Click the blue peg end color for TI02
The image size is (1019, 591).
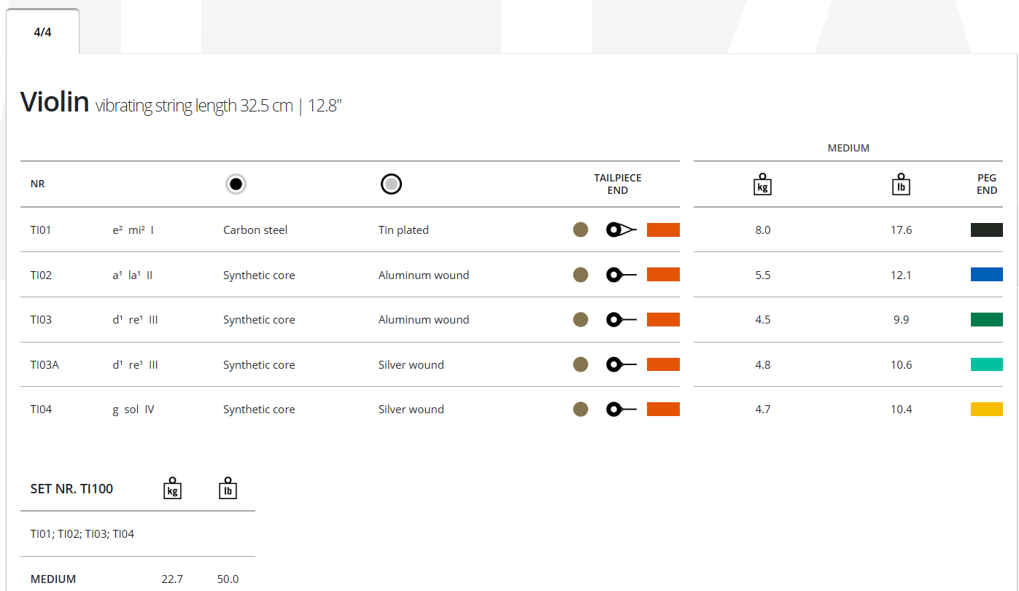986,275
